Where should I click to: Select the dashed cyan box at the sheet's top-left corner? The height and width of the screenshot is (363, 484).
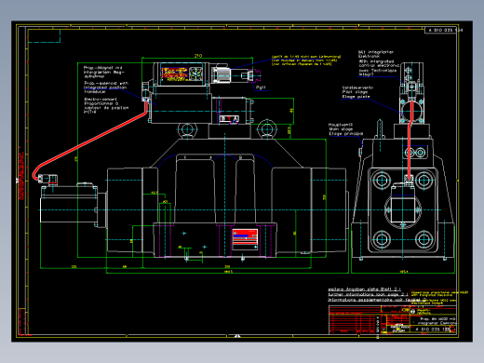(44, 36)
